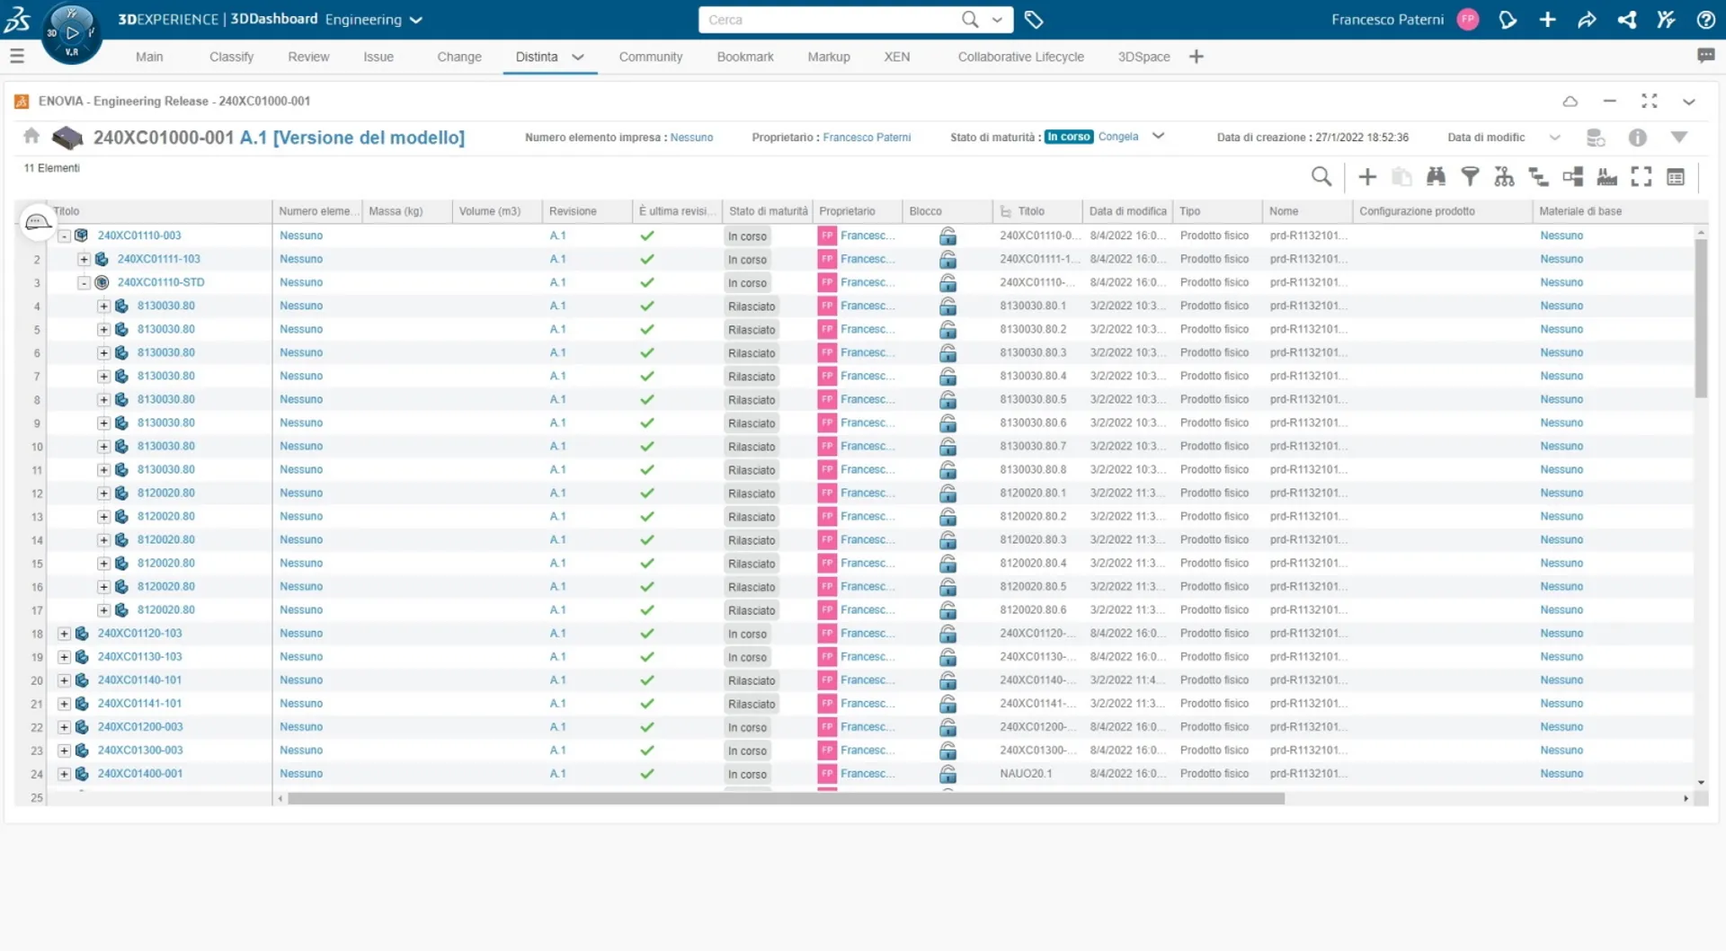Toggle lock for 240XC01120-103 row
The height and width of the screenshot is (951, 1726).
(x=948, y=634)
